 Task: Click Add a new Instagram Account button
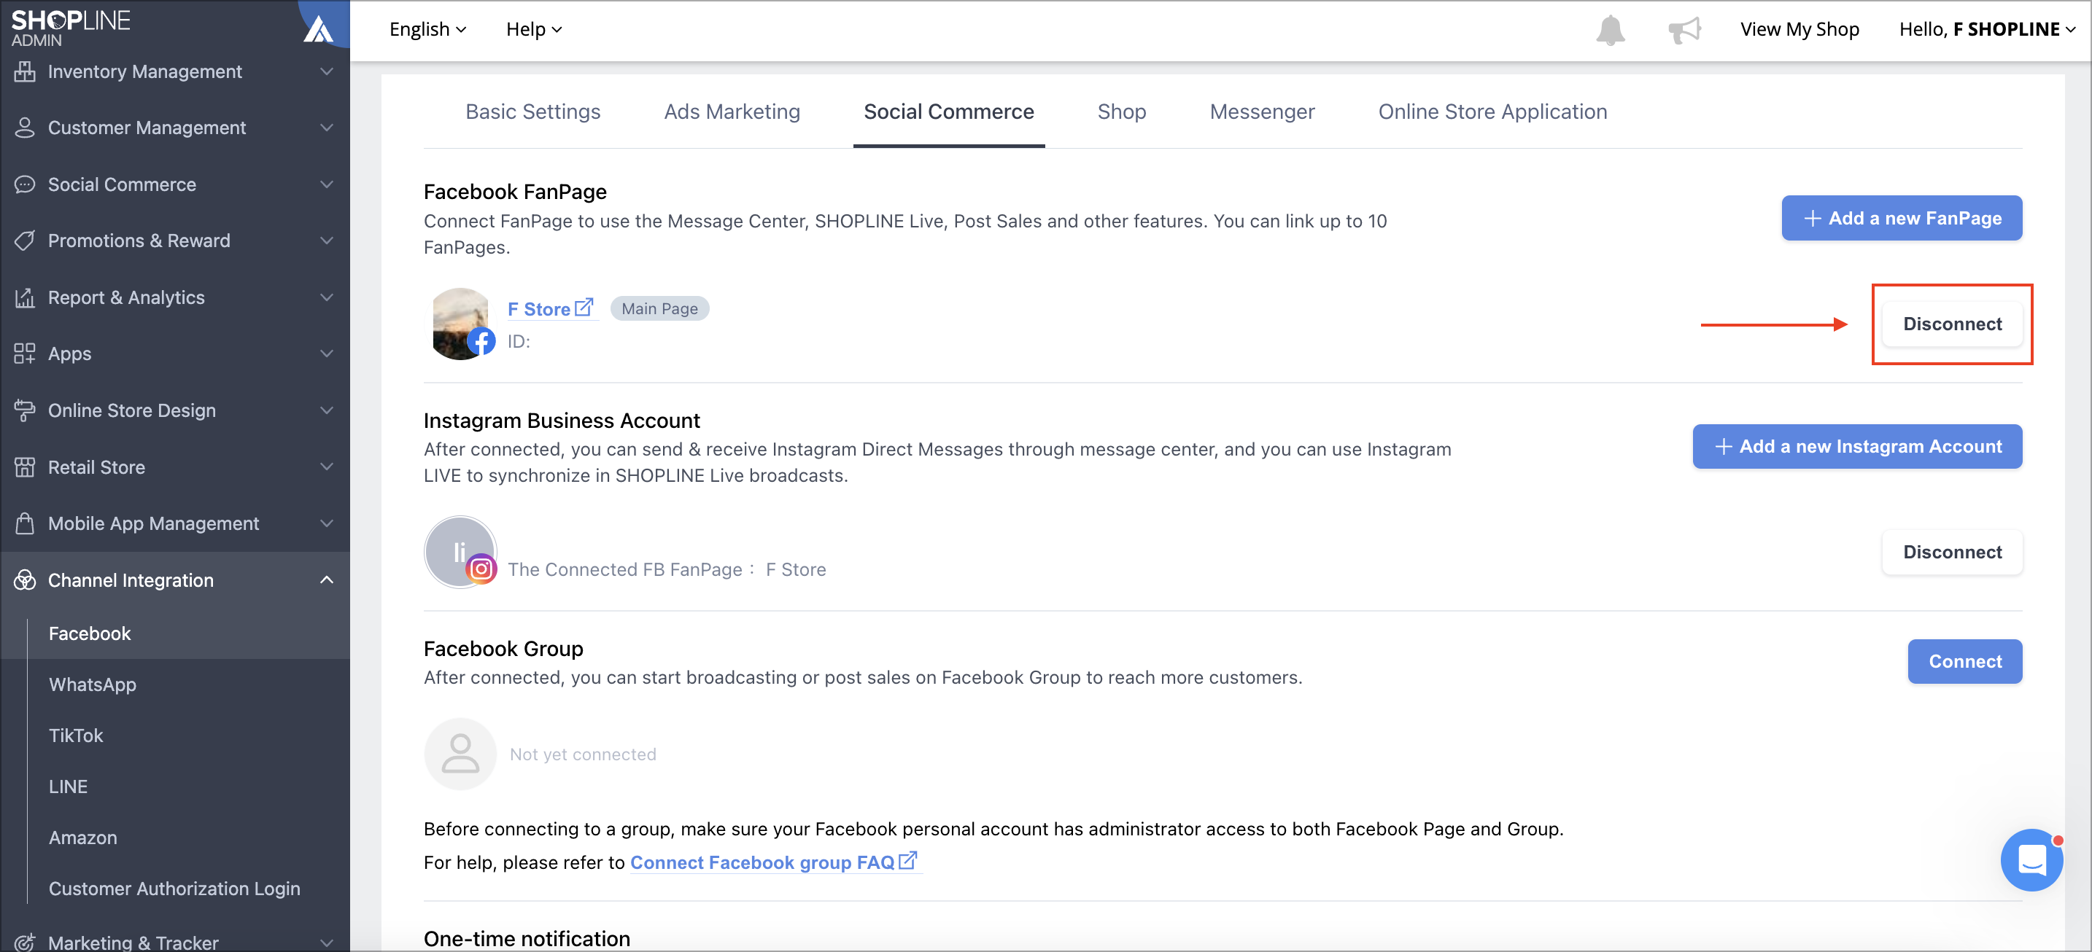[1857, 446]
